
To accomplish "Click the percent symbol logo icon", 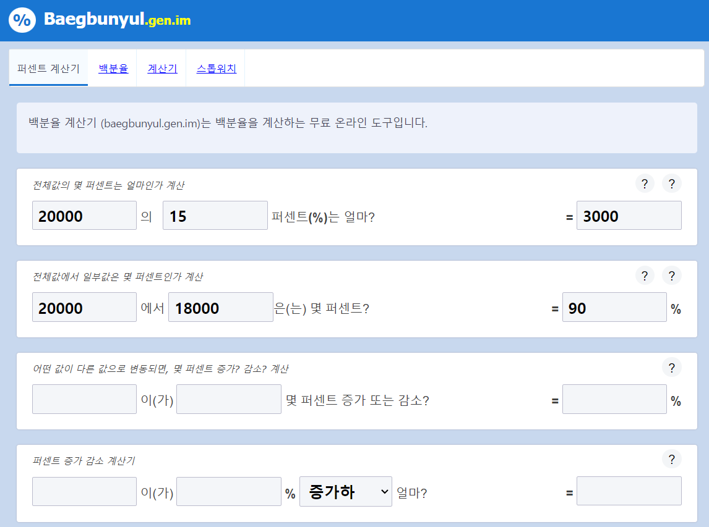I will (22, 20).
